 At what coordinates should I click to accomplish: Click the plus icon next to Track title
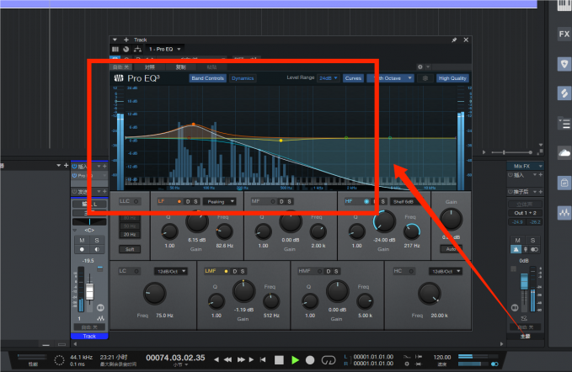pyautogui.click(x=126, y=40)
